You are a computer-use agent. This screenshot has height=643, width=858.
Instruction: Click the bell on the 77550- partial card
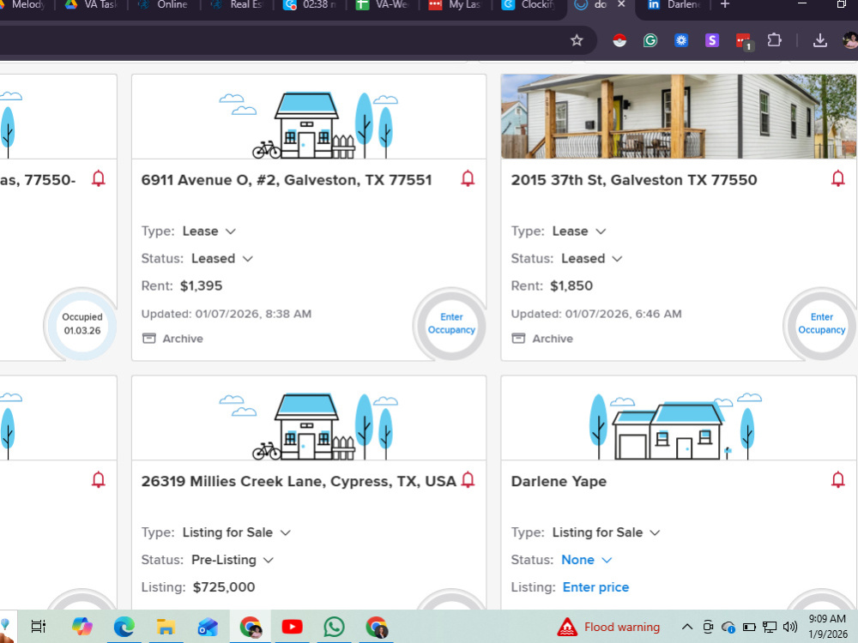99,178
